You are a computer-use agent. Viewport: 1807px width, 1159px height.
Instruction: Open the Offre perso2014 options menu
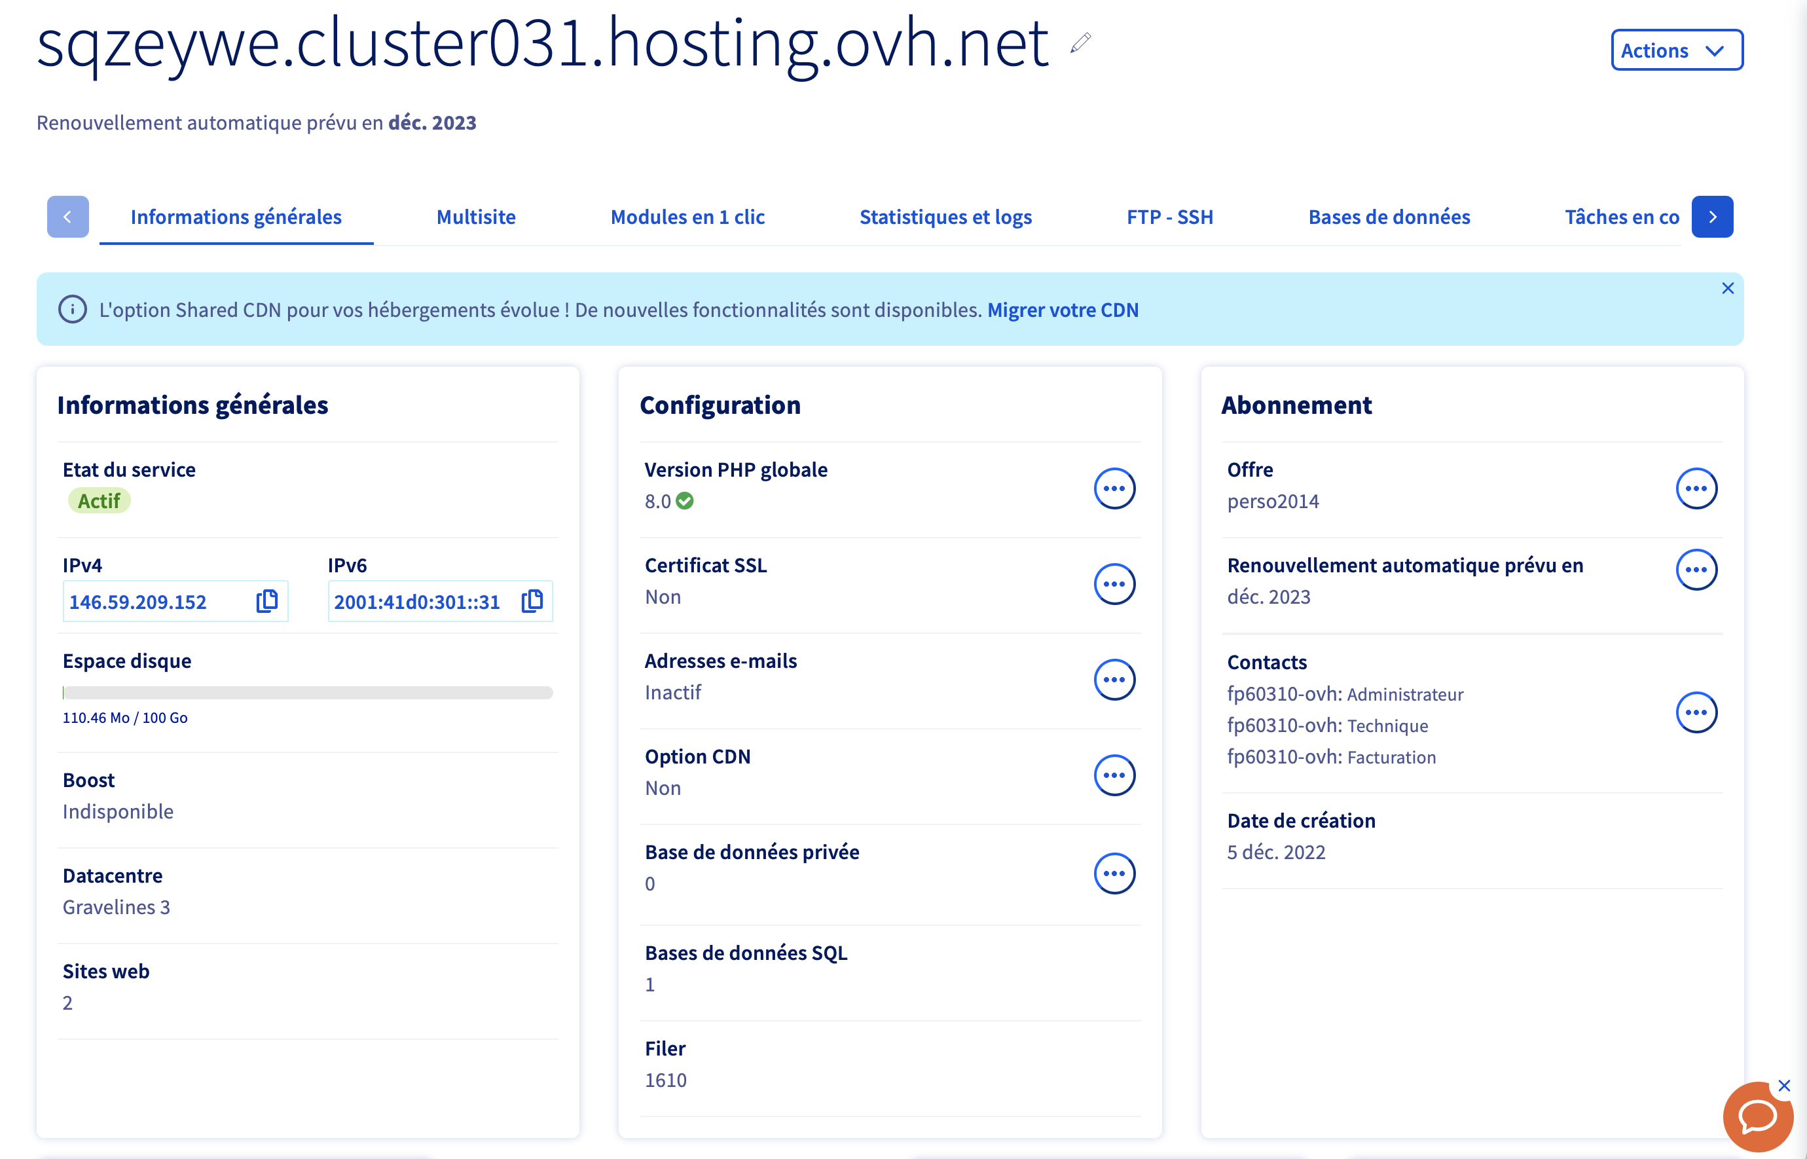pyautogui.click(x=1696, y=488)
